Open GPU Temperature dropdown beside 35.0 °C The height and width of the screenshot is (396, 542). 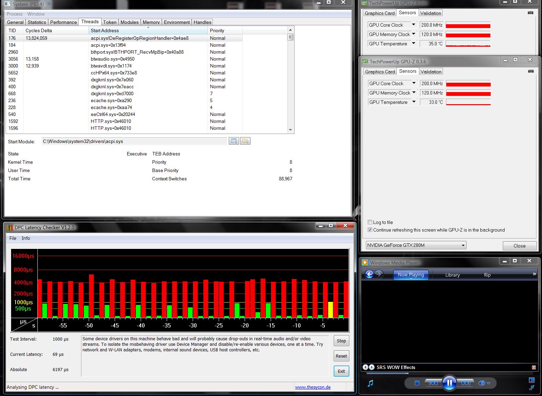click(413, 43)
